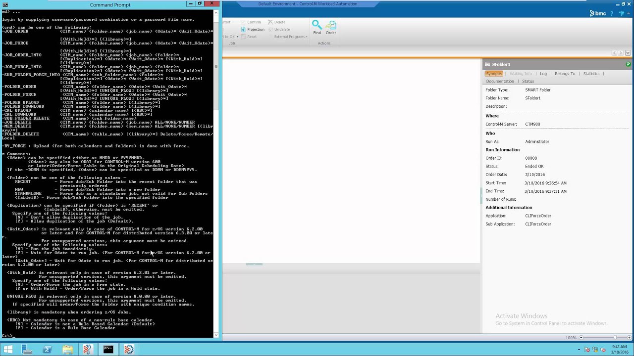
Task: Click the tab scroll left arrow
Action: tap(615, 53)
